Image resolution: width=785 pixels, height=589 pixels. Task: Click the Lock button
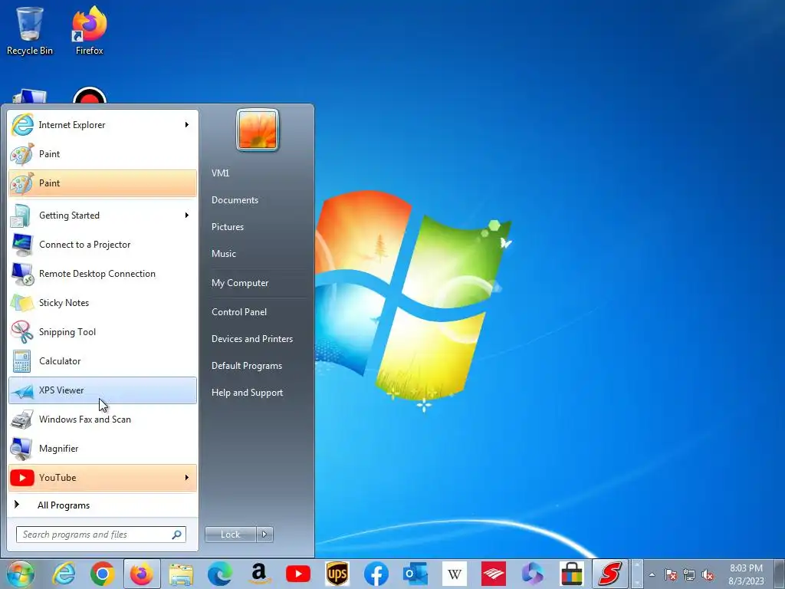point(230,535)
